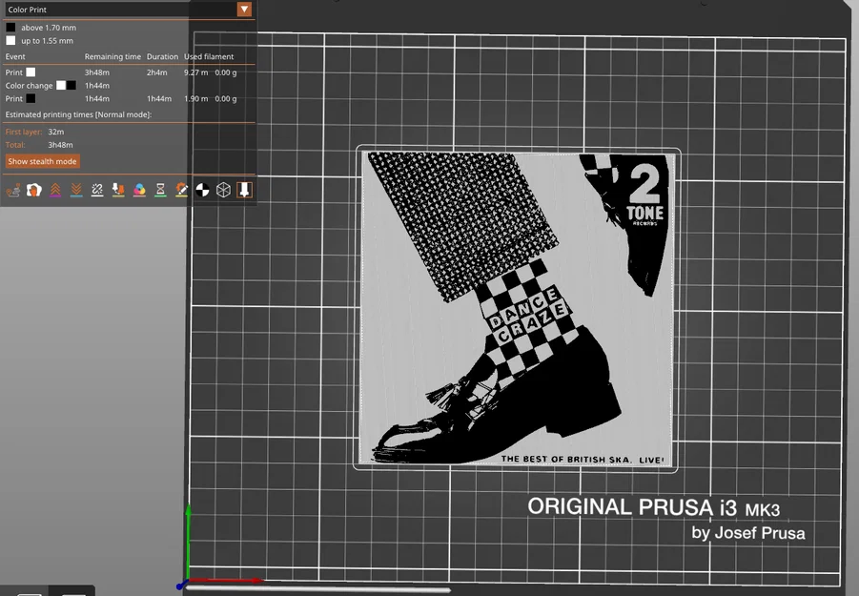Toggle Color changes visibility icon
The width and height of the screenshot is (859, 596).
pyautogui.click(x=139, y=190)
